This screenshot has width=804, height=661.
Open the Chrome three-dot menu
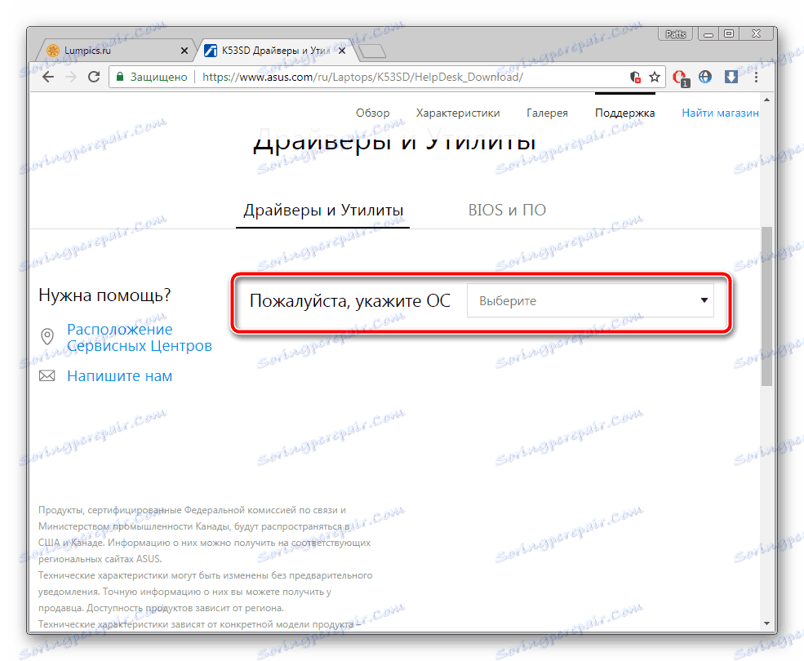click(754, 77)
